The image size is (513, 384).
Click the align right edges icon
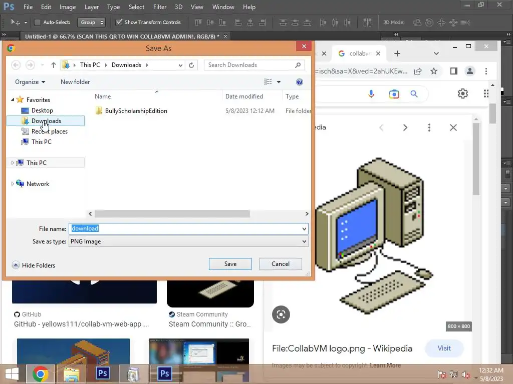click(x=263, y=22)
